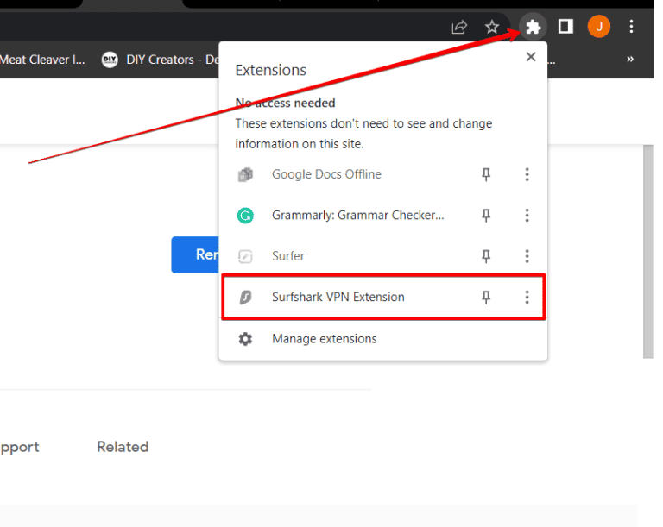The image size is (663, 527).
Task: Open the side panel icon
Action: pos(565,27)
